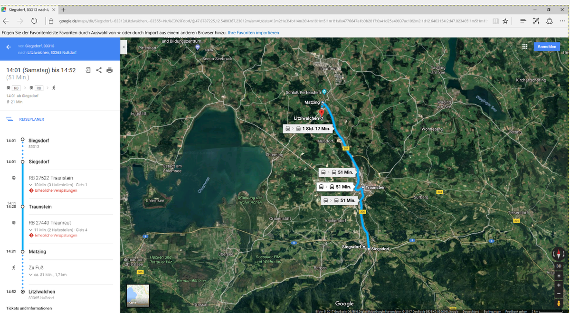The height and width of the screenshot is (313, 570).
Task: Switch to Karte map view thumbnail
Action: click(138, 295)
